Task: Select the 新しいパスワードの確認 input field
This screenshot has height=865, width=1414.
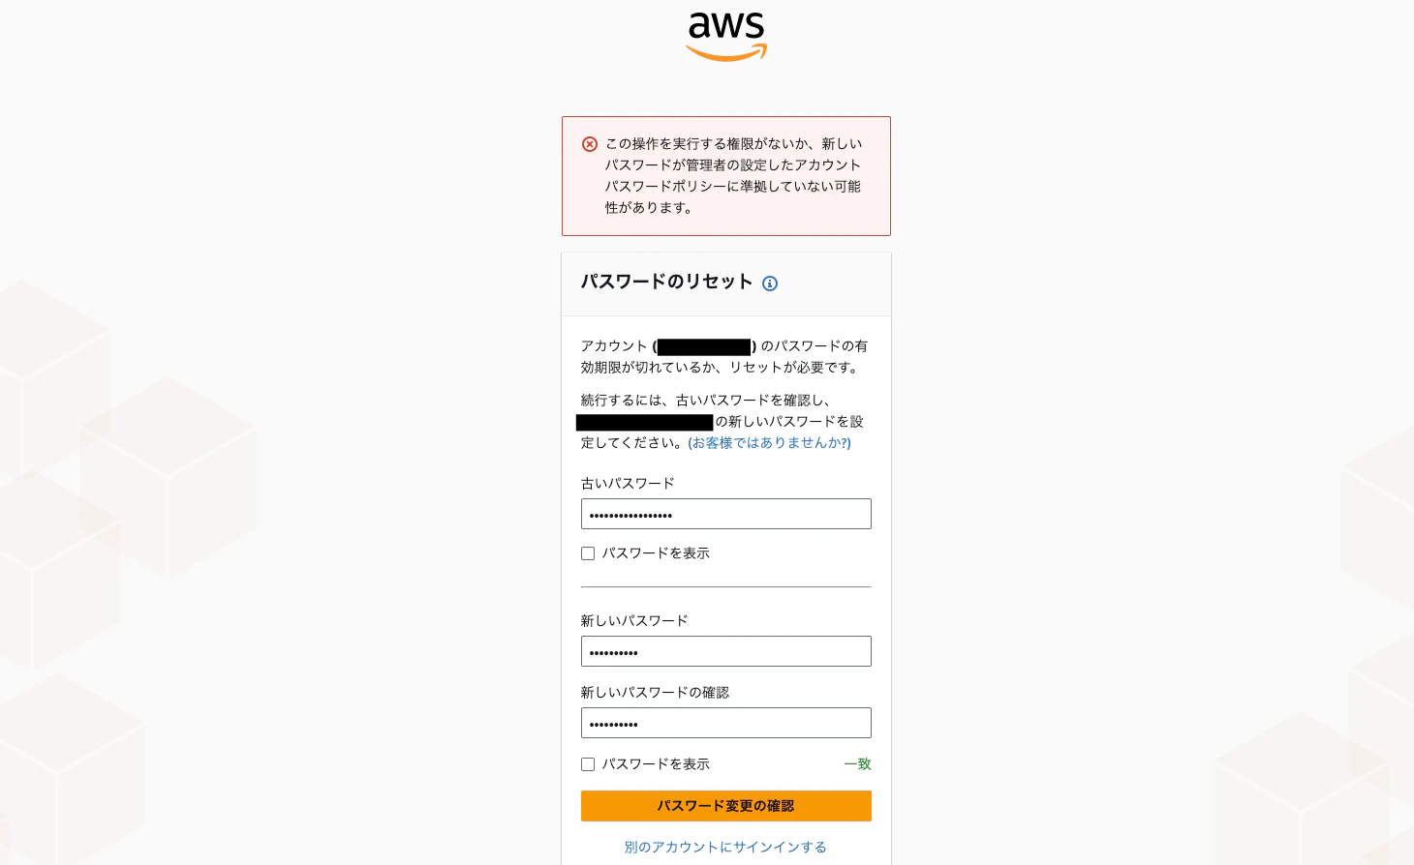Action: coord(726,723)
